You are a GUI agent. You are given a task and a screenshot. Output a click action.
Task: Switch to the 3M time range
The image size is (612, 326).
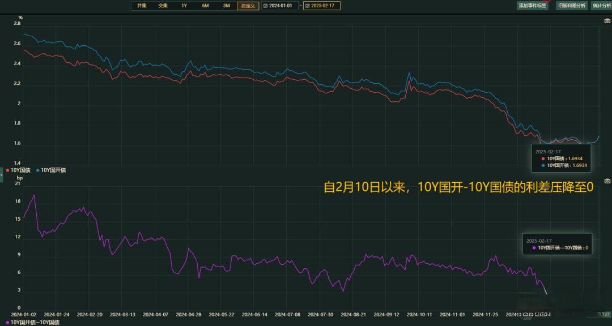pos(226,6)
